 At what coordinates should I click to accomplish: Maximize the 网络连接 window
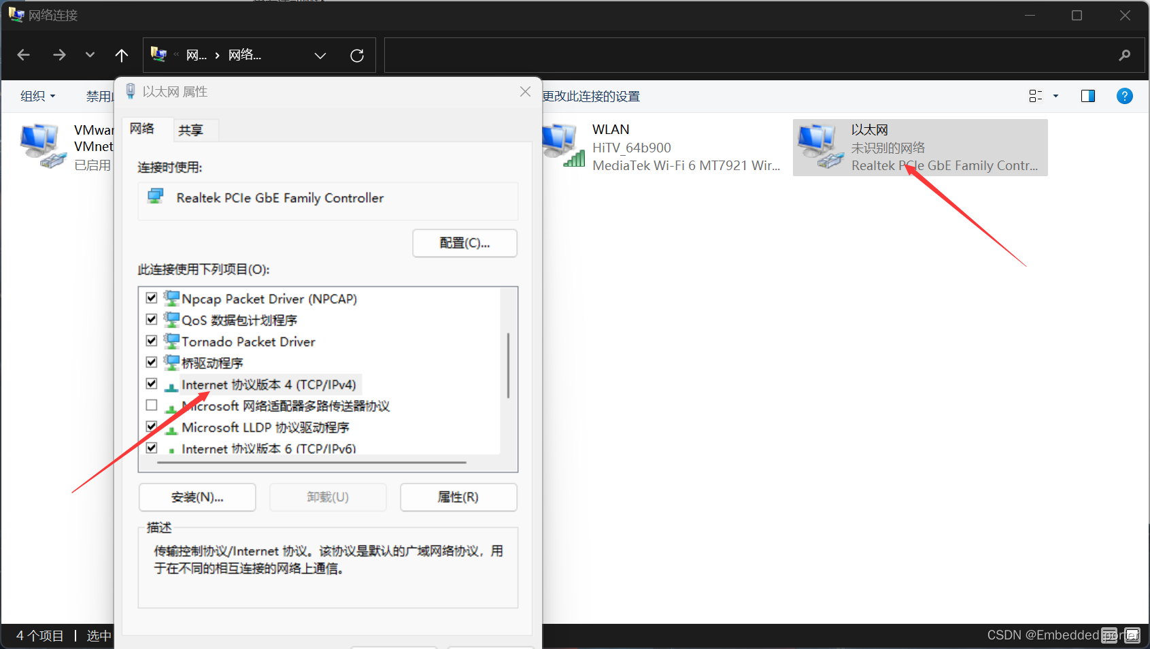pos(1077,15)
